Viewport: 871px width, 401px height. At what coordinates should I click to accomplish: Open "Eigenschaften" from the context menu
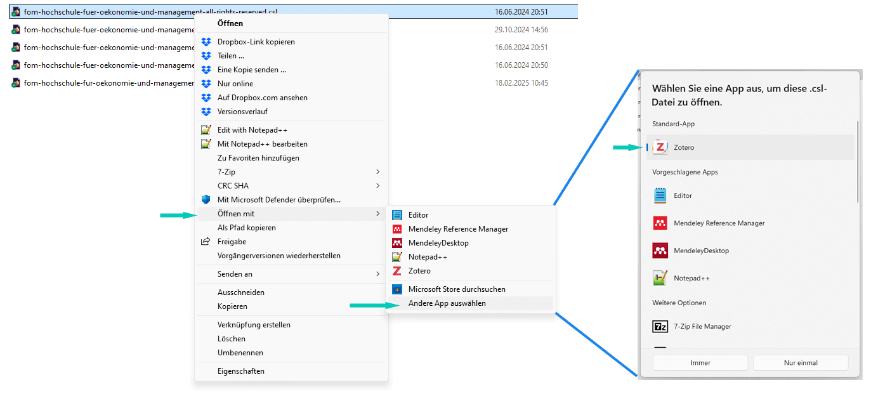click(x=241, y=371)
